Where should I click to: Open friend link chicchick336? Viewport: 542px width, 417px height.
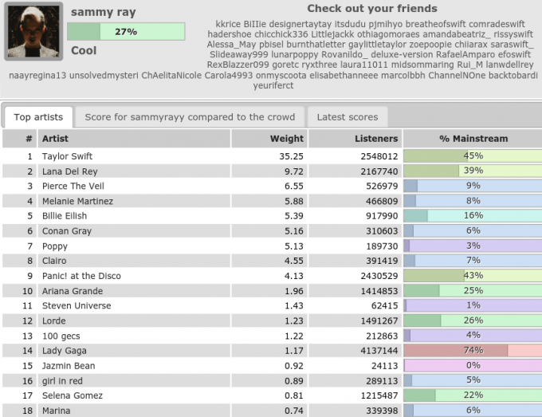click(281, 34)
